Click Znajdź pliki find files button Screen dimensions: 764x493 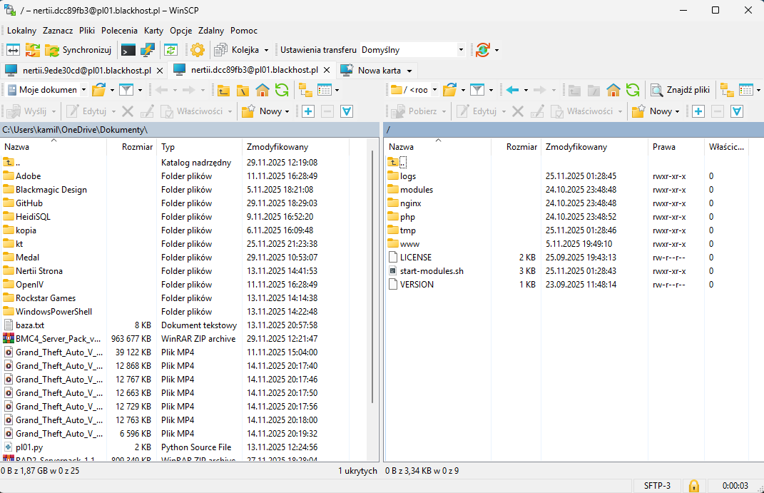681,90
